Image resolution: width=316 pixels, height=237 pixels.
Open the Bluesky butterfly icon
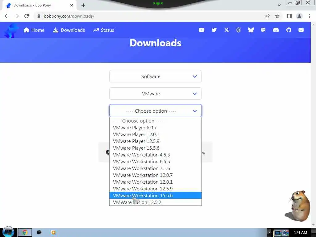pyautogui.click(x=251, y=30)
